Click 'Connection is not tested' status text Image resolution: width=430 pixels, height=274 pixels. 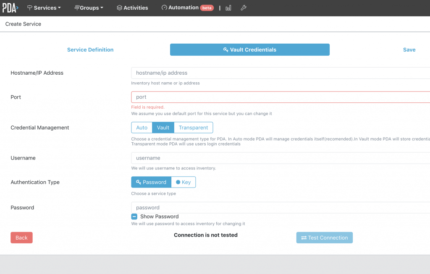click(x=206, y=235)
